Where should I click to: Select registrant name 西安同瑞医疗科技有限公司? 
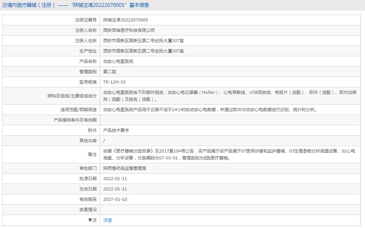click(129, 30)
